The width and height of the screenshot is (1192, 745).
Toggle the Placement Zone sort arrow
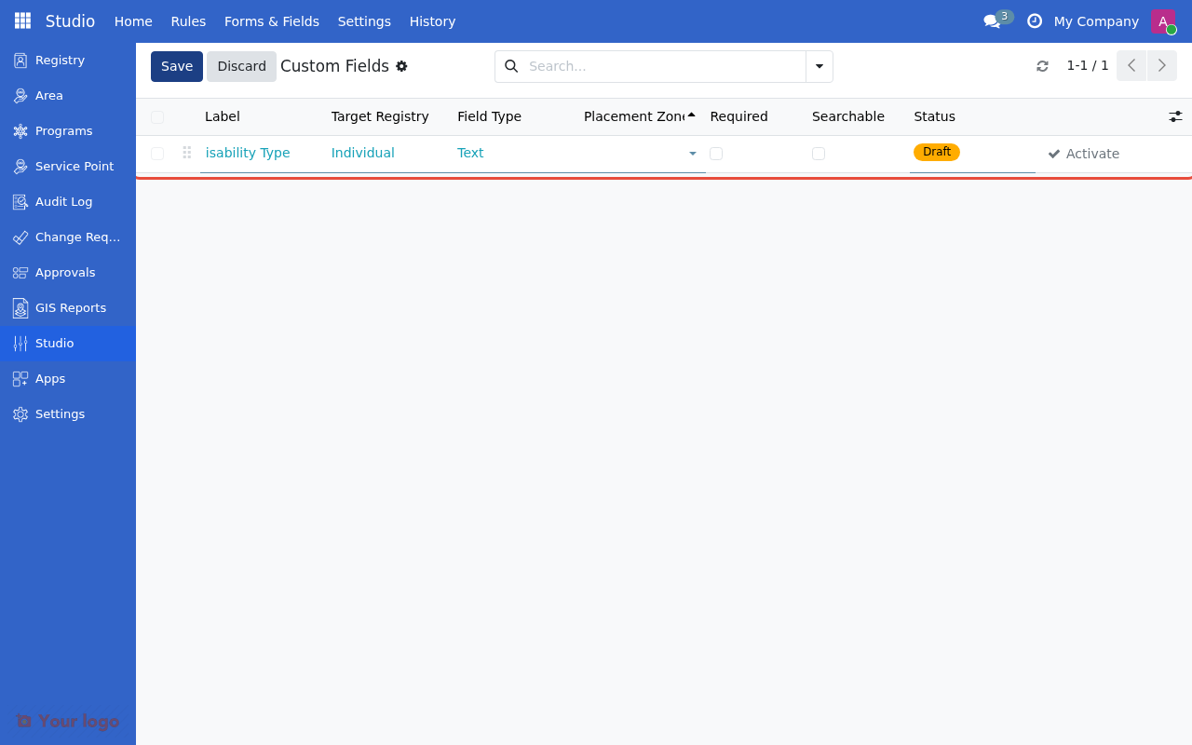point(691,114)
